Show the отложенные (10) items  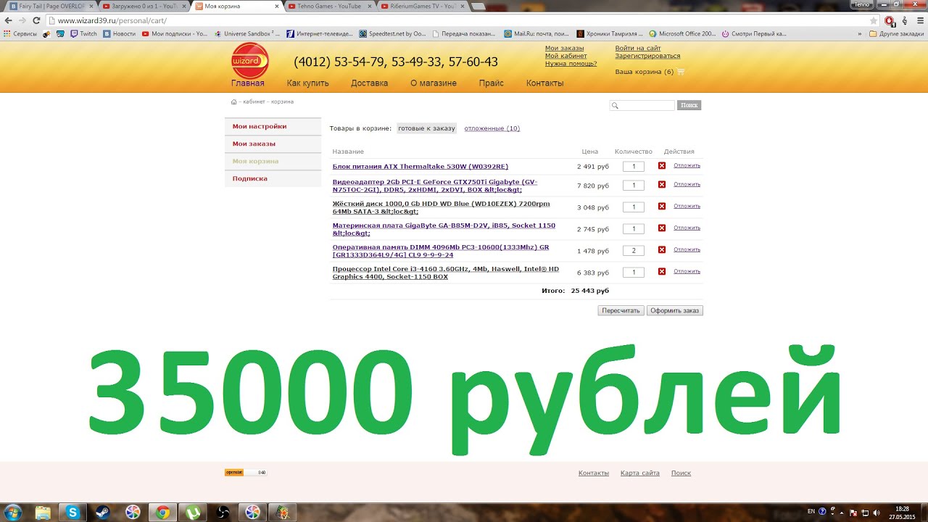coord(492,128)
